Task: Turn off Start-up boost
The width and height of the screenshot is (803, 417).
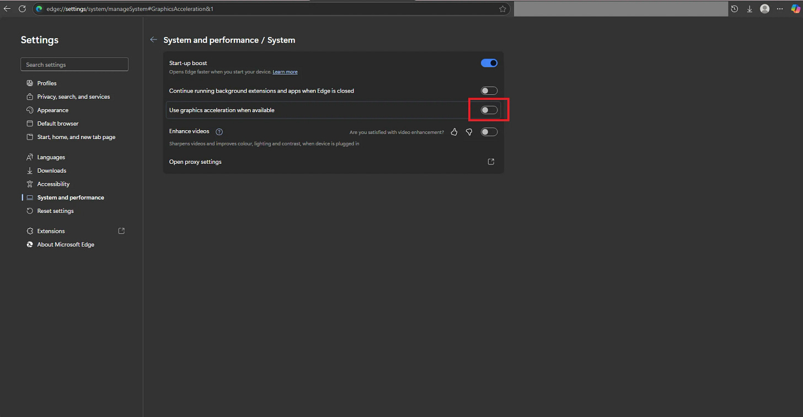Action: pyautogui.click(x=489, y=63)
